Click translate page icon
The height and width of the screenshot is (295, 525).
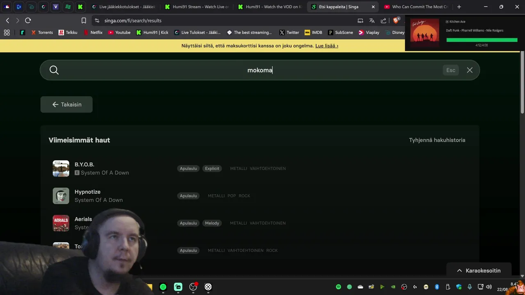pyautogui.click(x=372, y=20)
